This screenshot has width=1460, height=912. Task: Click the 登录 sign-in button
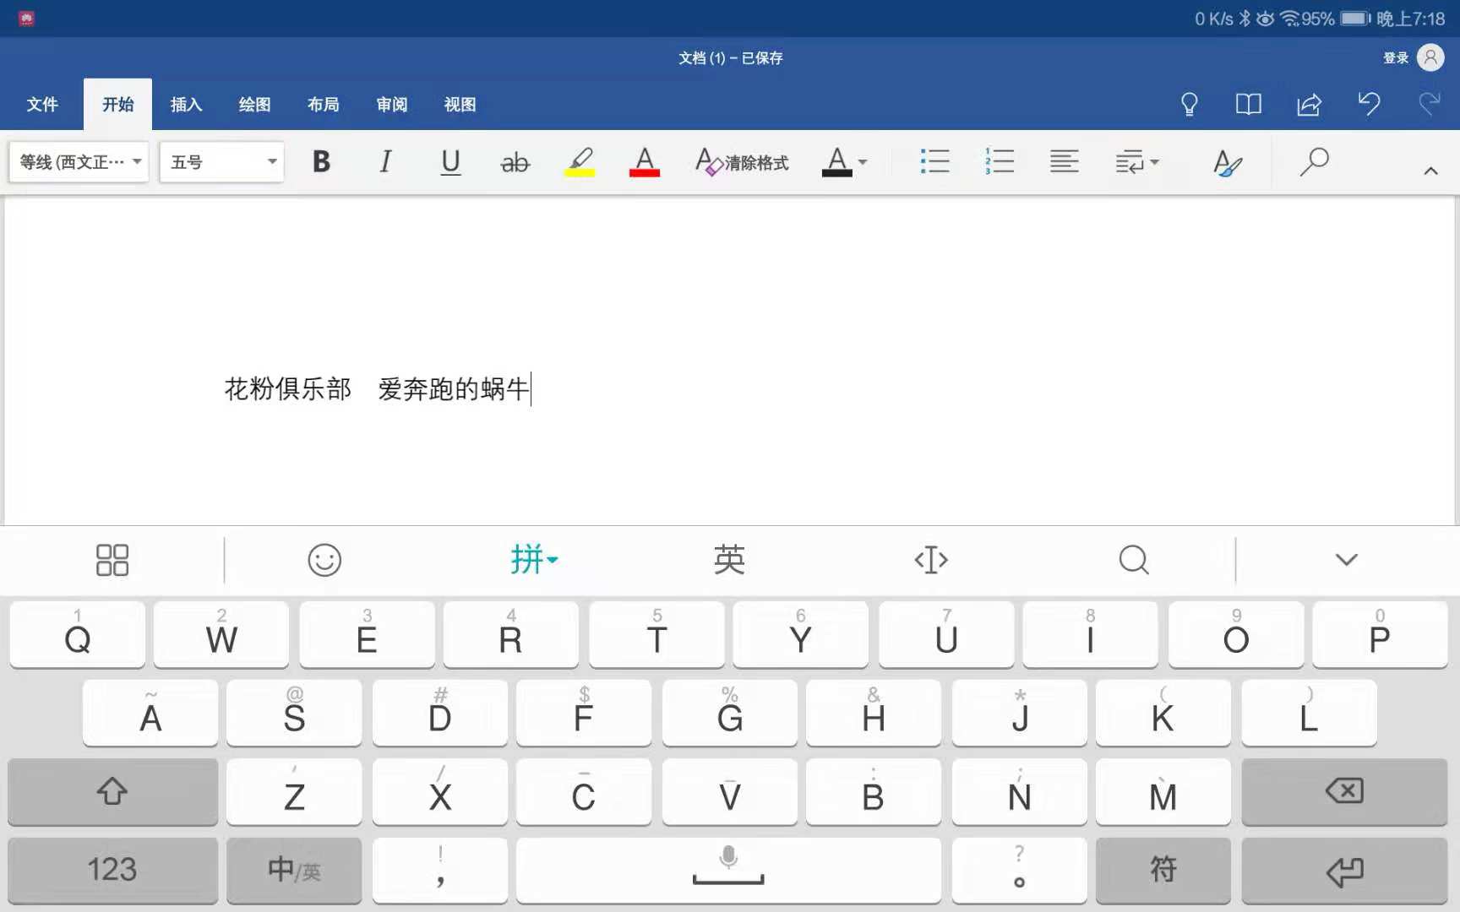point(1396,57)
